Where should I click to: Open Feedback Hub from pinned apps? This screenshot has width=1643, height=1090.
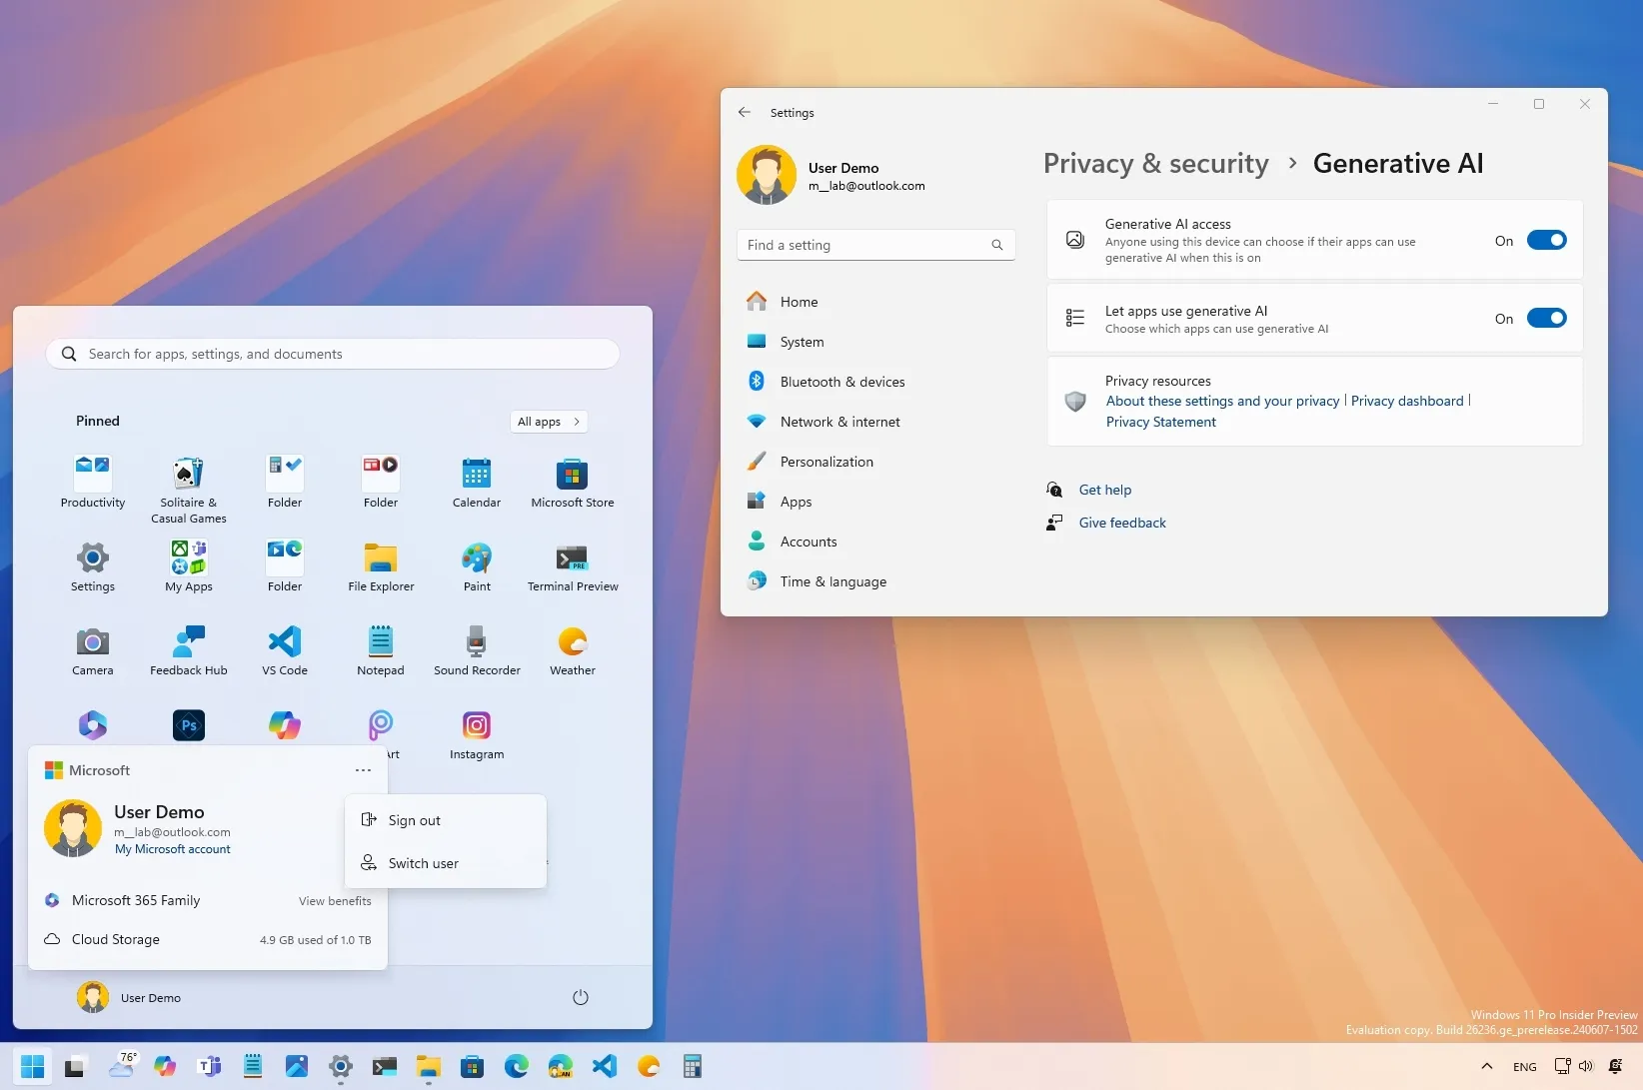coord(188,649)
